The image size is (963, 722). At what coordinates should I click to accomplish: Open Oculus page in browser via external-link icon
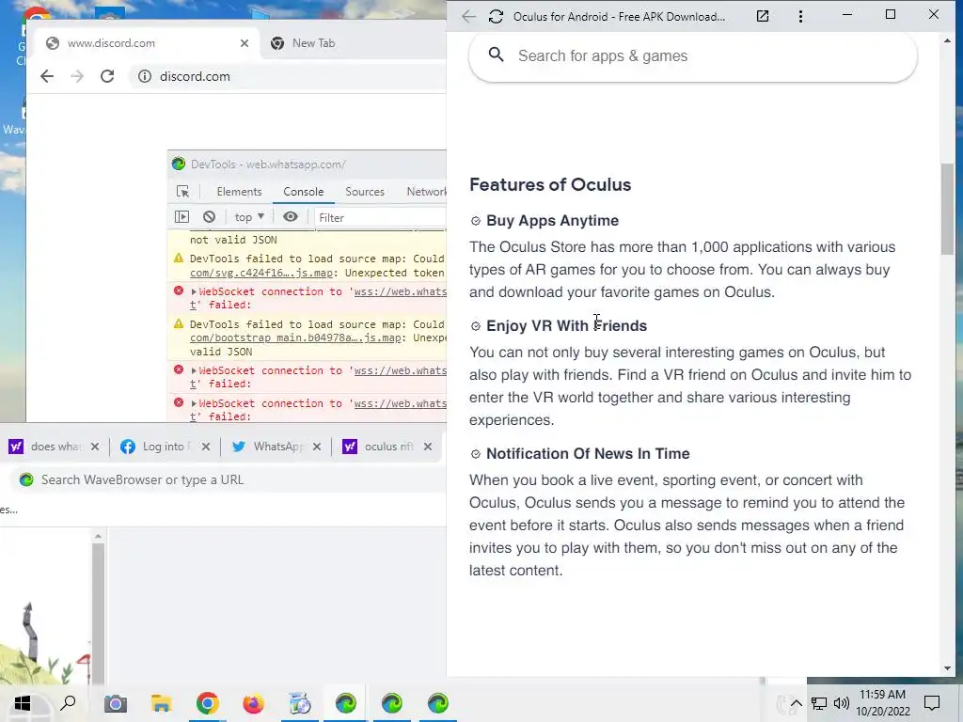point(763,17)
